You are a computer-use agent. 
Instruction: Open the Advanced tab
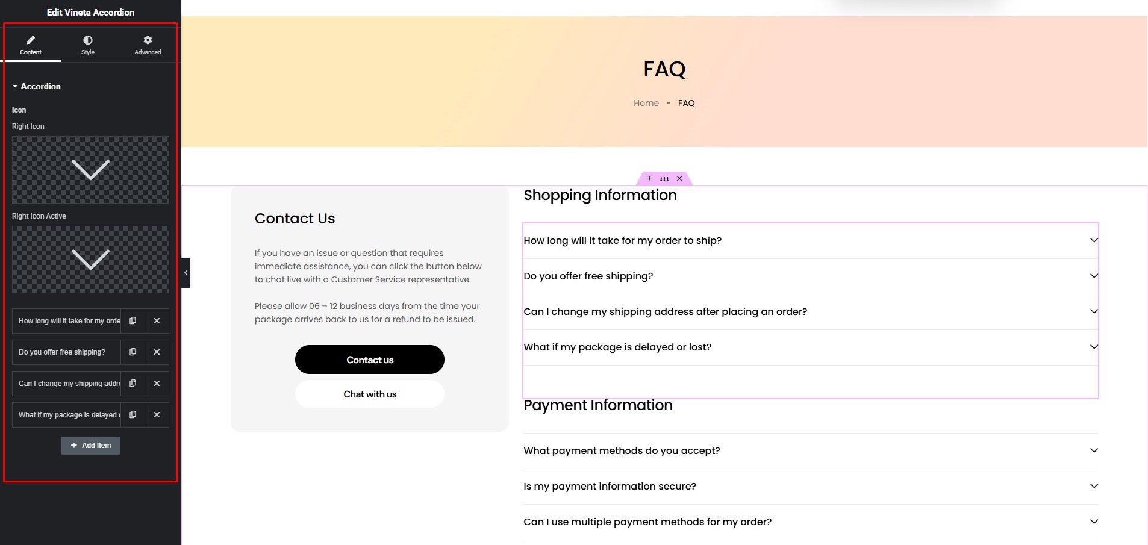tap(148, 45)
